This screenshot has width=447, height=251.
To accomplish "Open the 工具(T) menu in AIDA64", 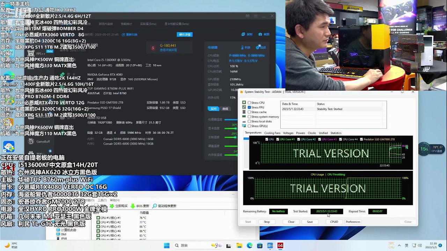I will pos(102,200).
